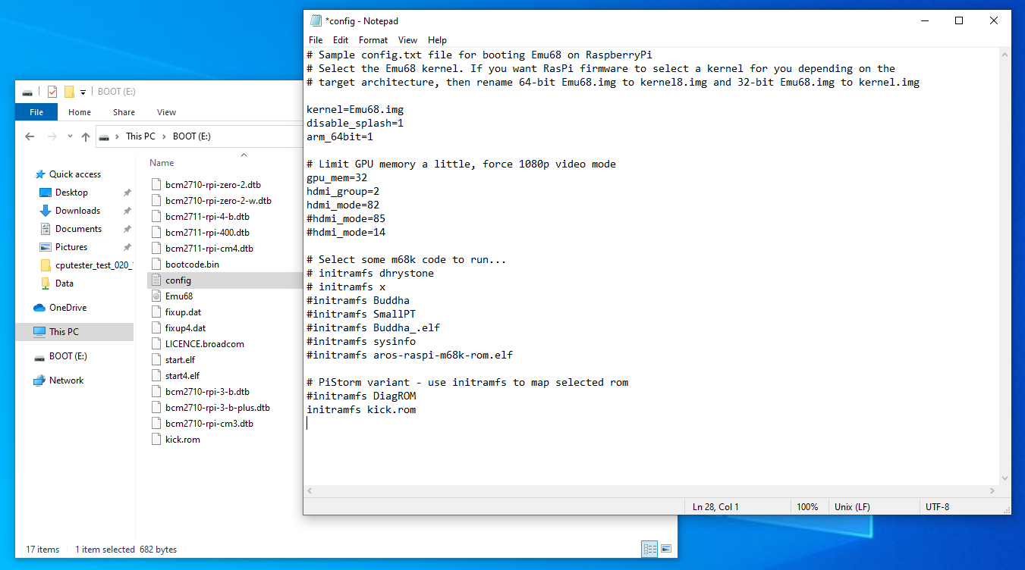Go back using Explorer's back arrow
Image resolution: width=1025 pixels, height=570 pixels.
pos(30,136)
